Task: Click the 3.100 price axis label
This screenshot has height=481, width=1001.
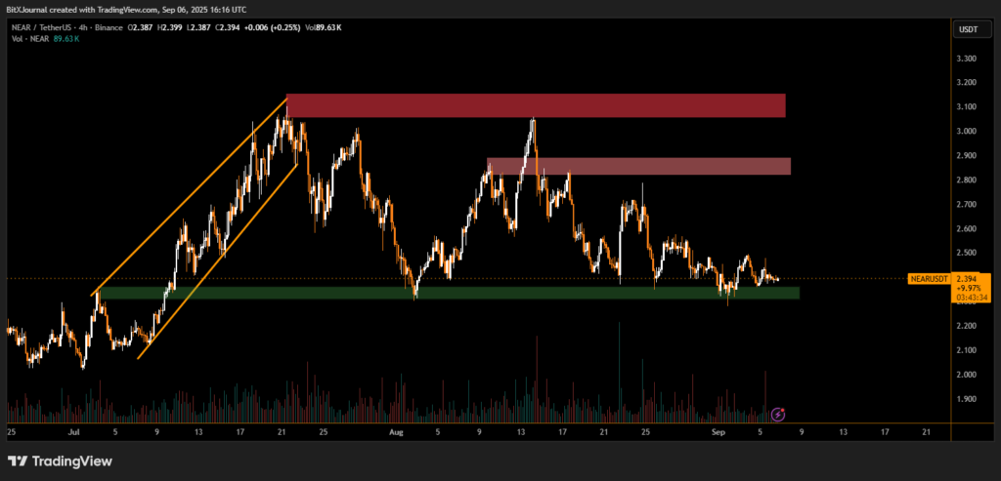Action: coord(965,106)
